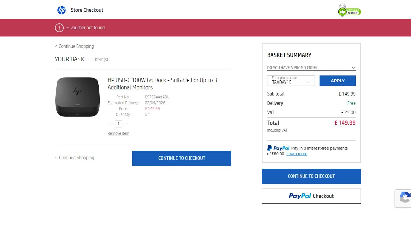Click the "E-voucher not found." message
This screenshot has height=225, width=411.
coord(86,28)
